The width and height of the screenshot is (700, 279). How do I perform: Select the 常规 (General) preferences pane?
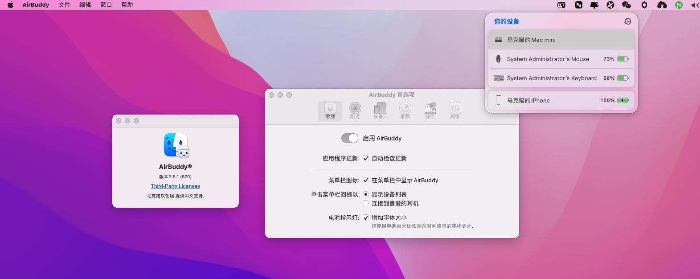pos(330,110)
